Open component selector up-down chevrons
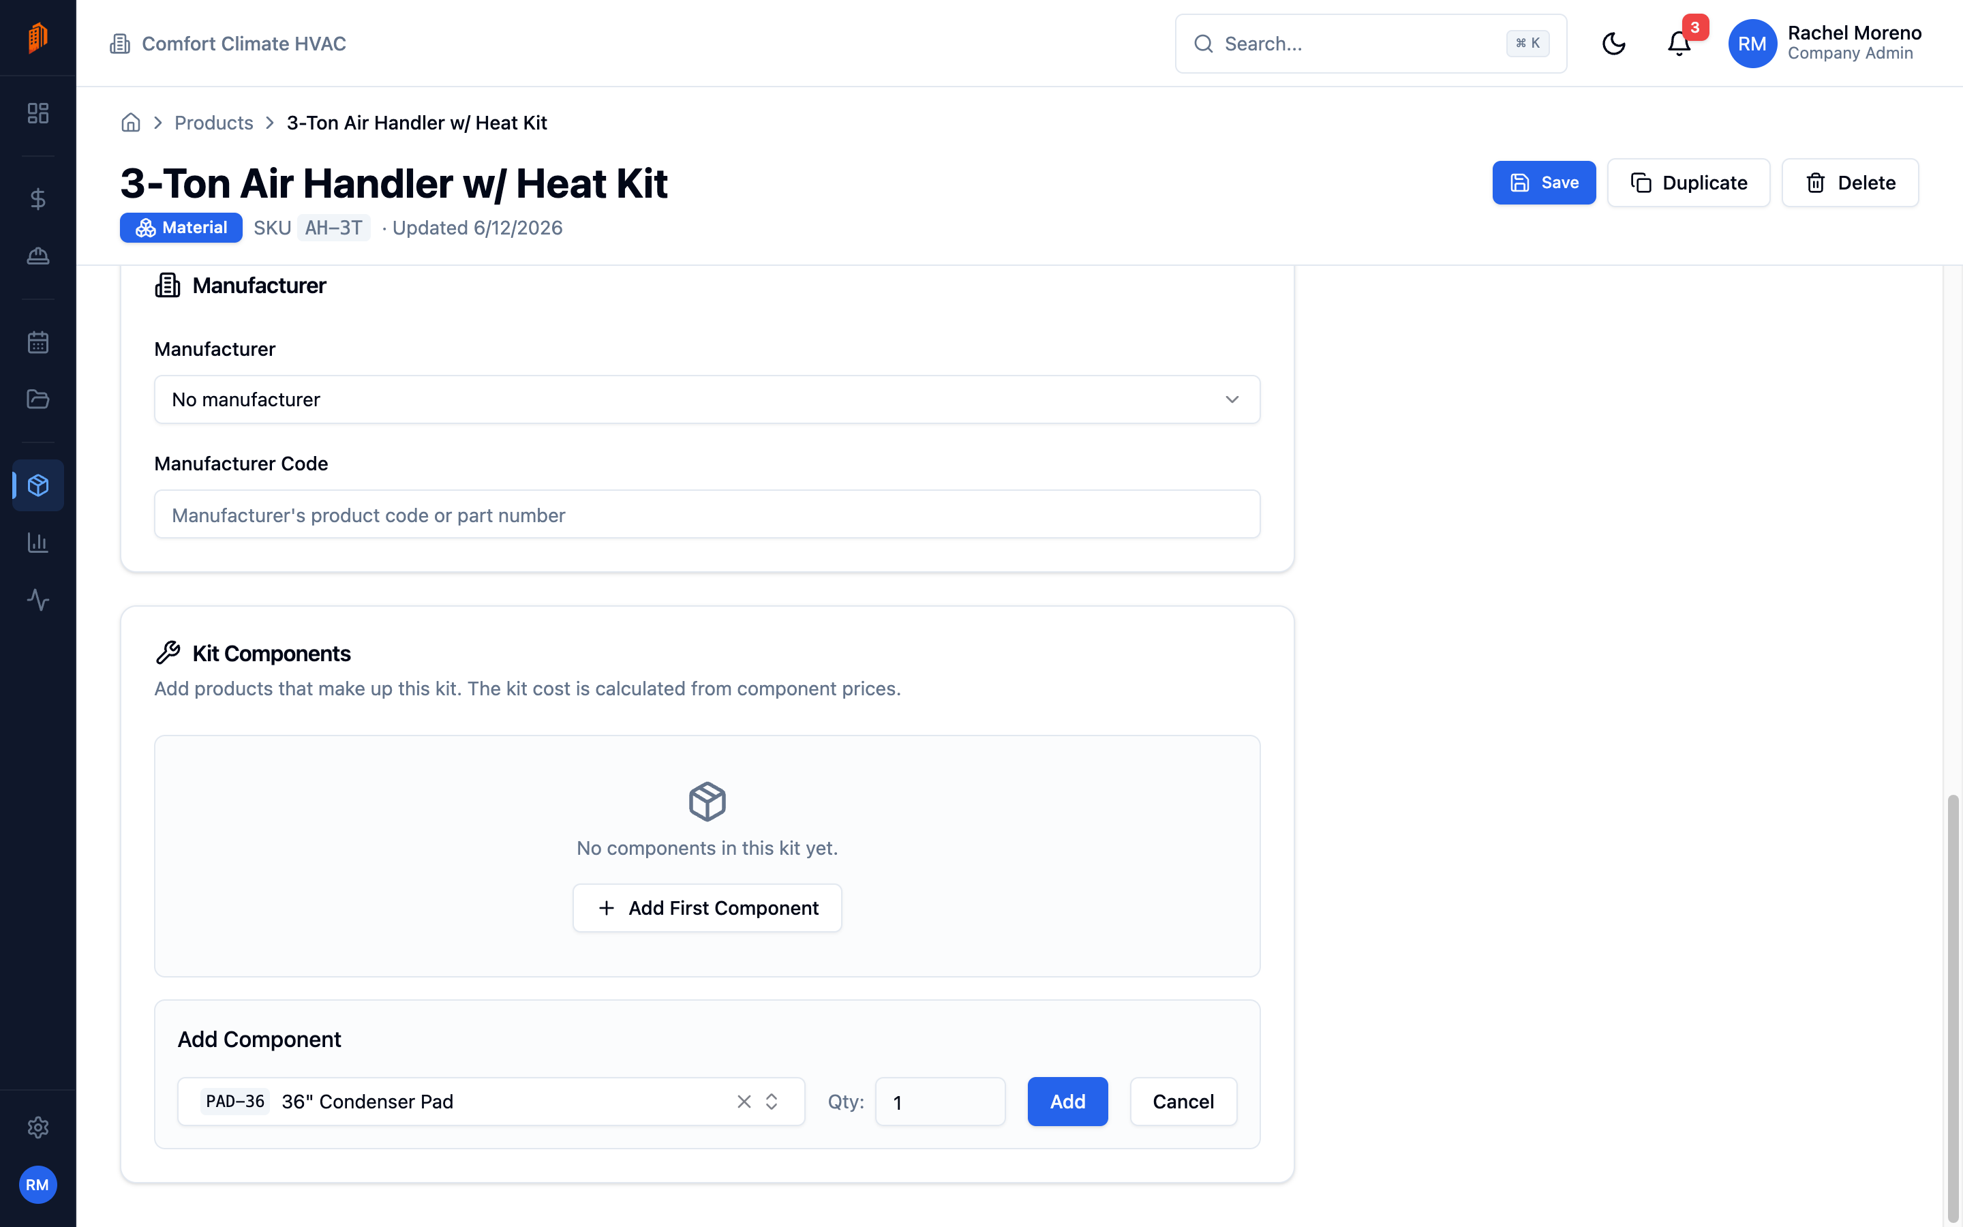1963x1227 pixels. click(x=772, y=1101)
